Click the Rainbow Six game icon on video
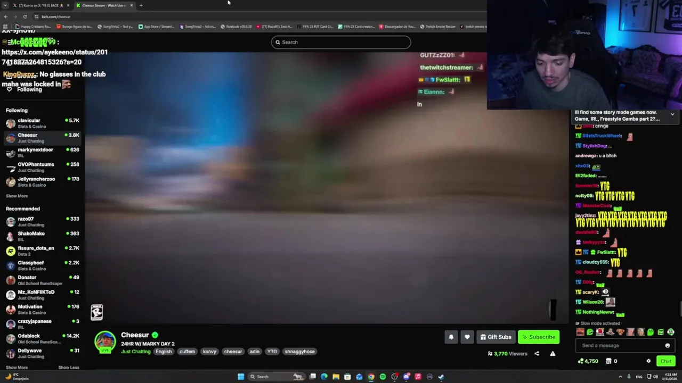This screenshot has width=682, height=383. pyautogui.click(x=96, y=312)
